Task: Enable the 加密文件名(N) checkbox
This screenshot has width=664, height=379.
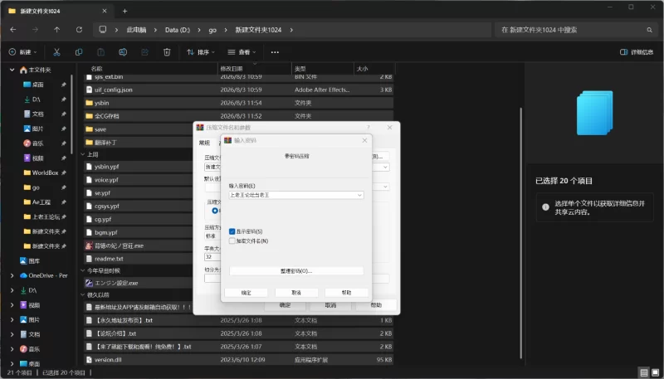Action: point(232,241)
